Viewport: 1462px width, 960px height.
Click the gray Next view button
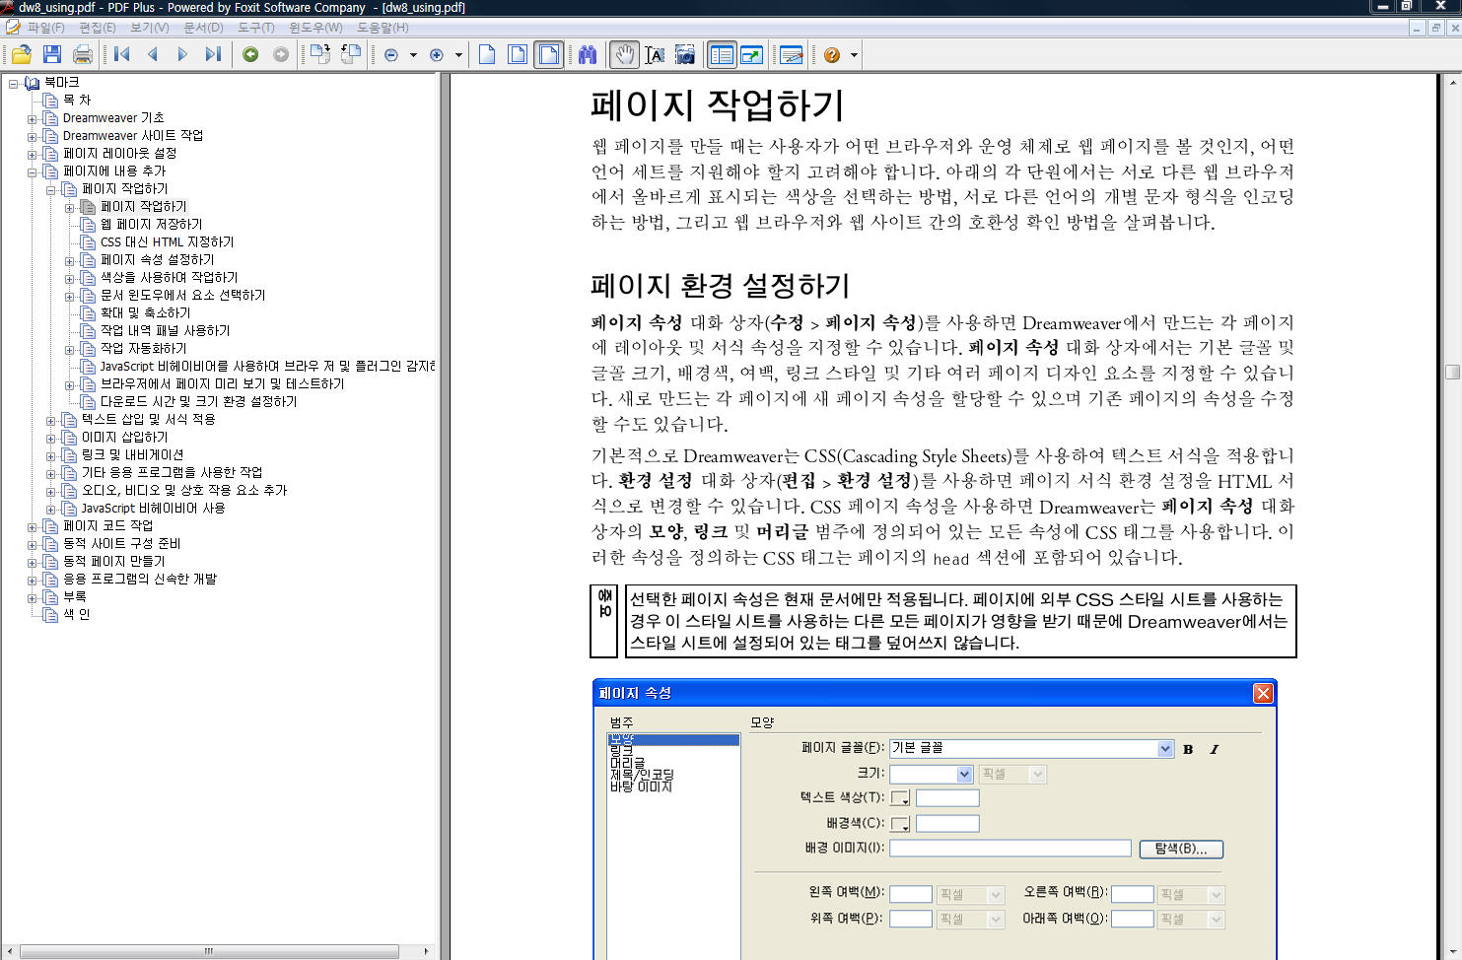click(281, 55)
